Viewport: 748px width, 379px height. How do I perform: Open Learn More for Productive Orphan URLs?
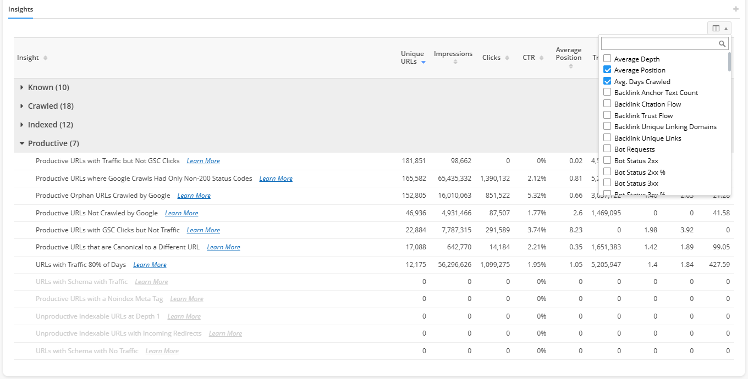coord(194,196)
